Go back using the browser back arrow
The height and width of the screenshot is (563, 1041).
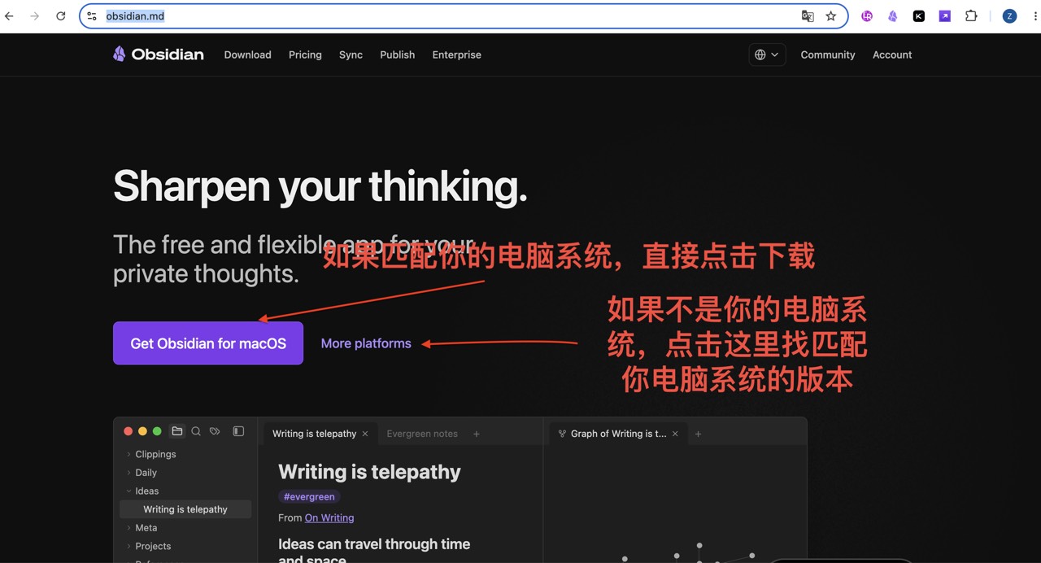10,16
